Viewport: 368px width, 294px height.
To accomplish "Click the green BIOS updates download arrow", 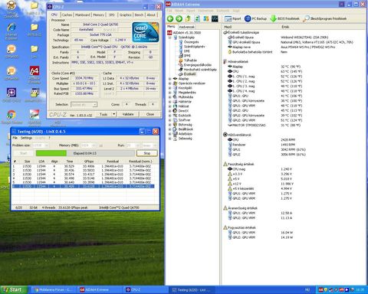I will coord(273,18).
